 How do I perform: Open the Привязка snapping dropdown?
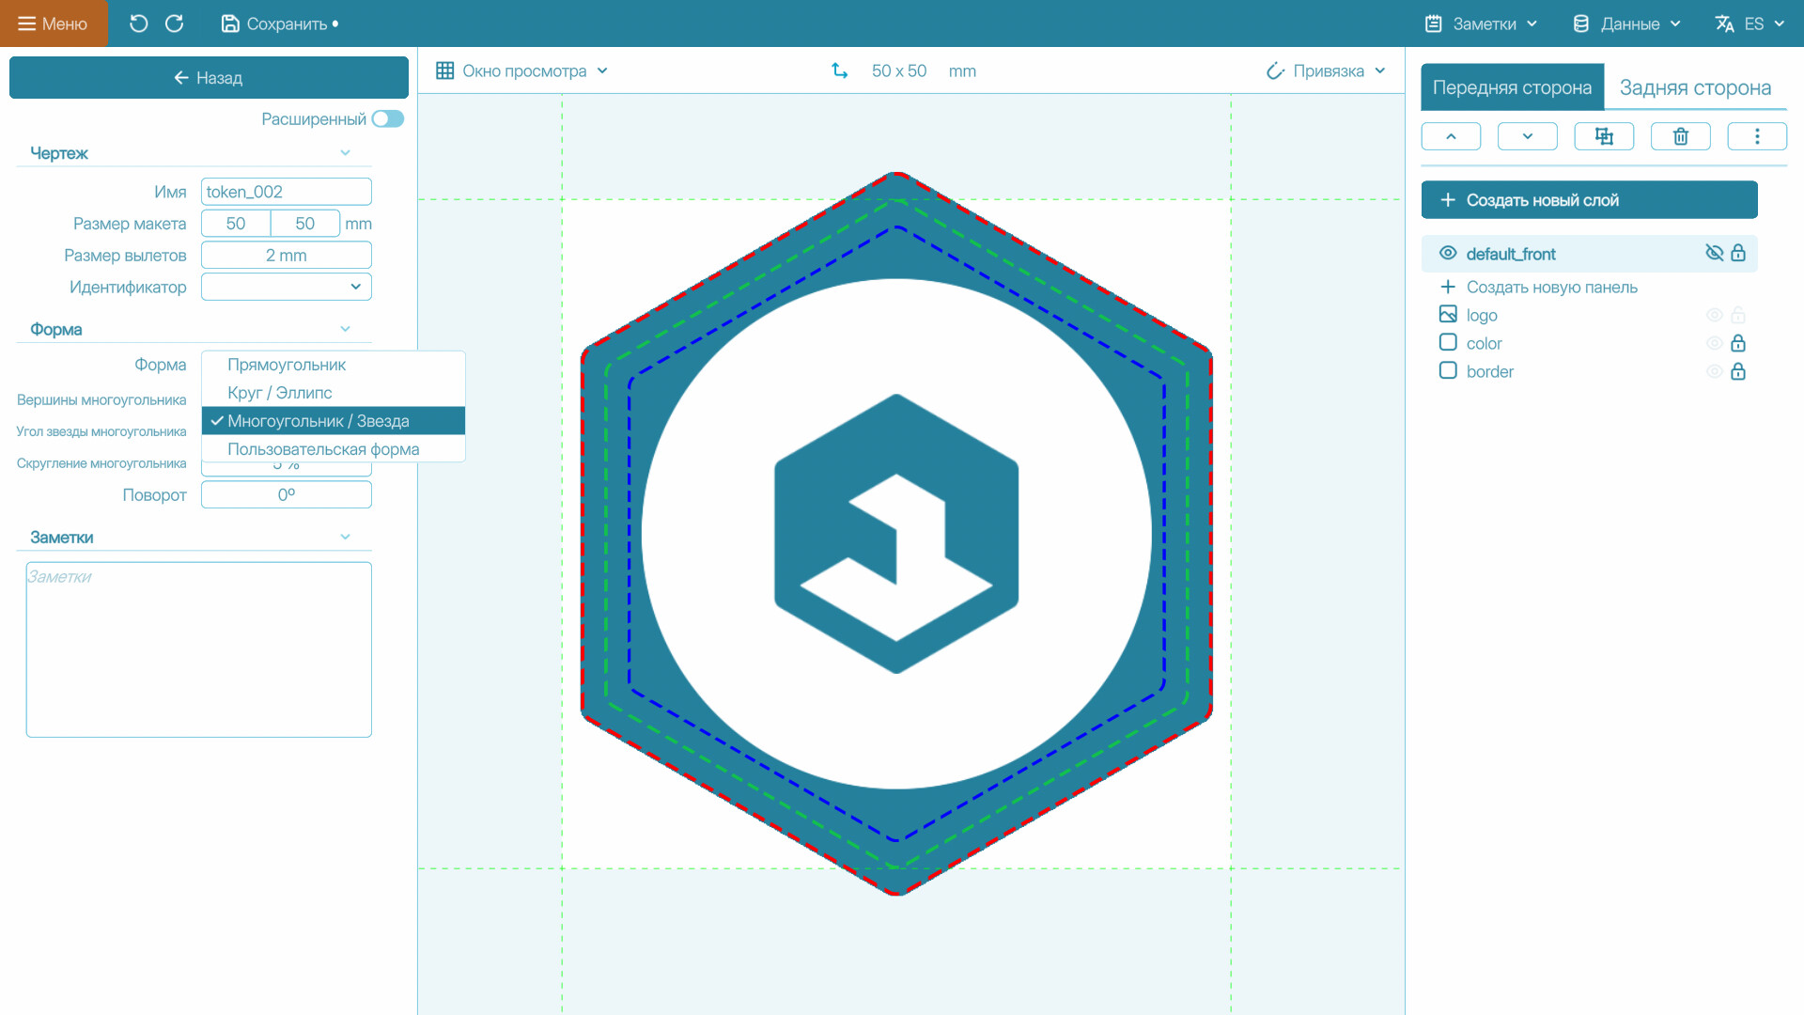tap(1326, 70)
